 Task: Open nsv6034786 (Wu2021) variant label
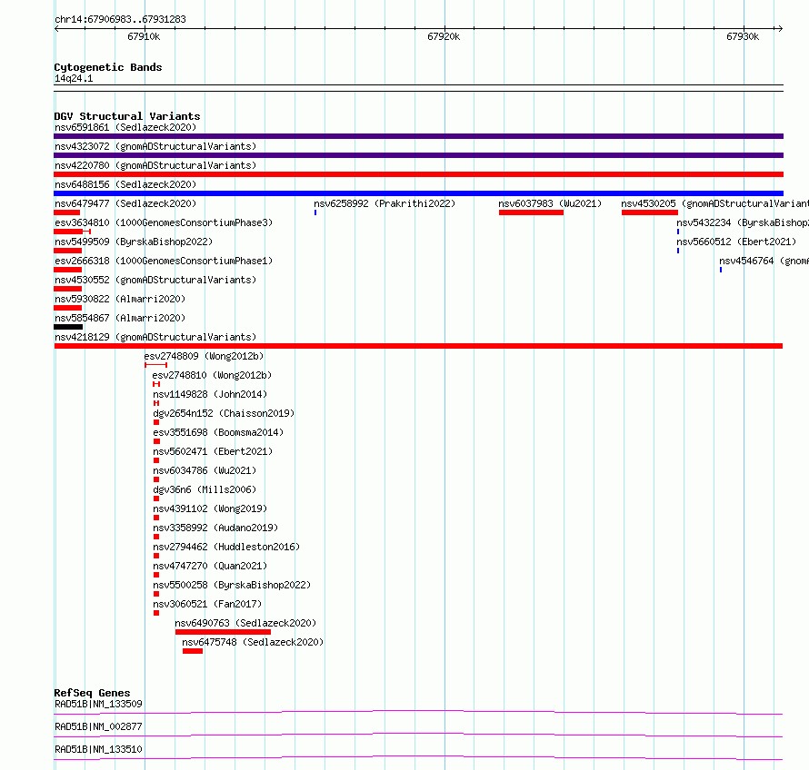[205, 470]
